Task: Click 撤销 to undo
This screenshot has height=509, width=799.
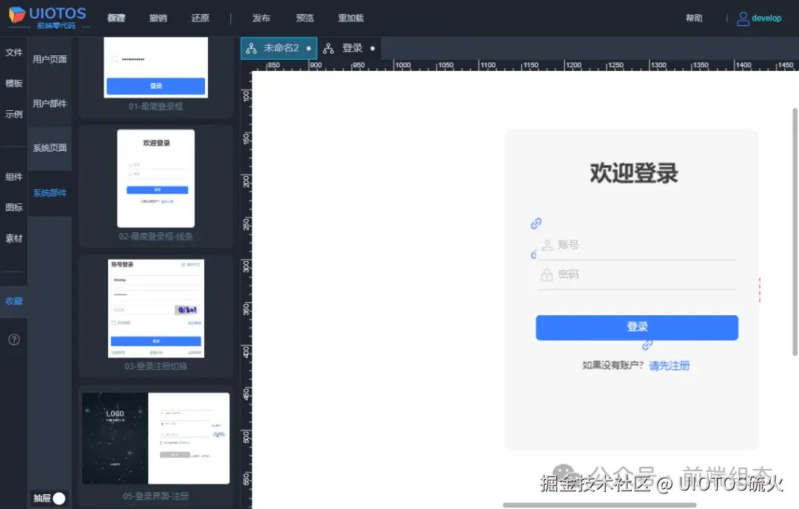Action: (x=158, y=18)
